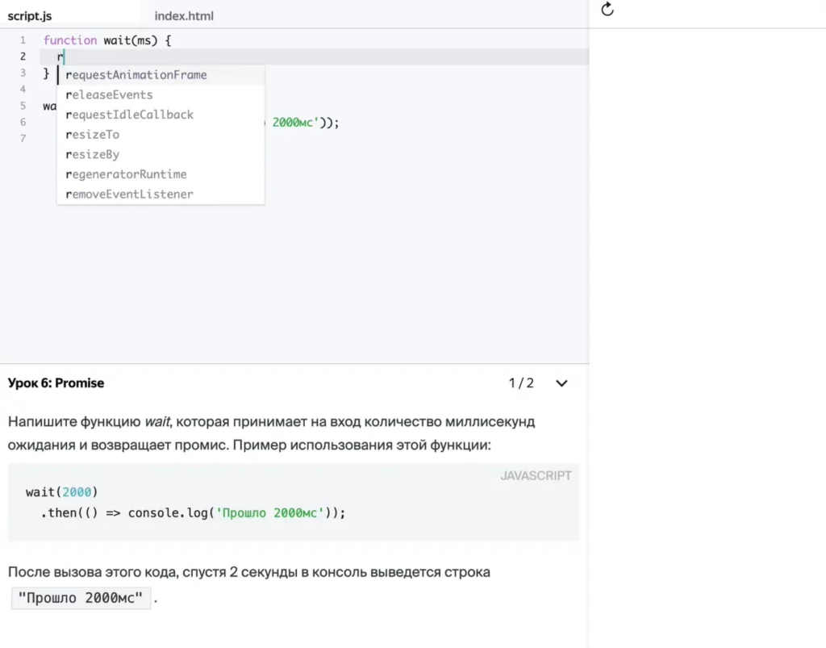Click the inline "Прошло 2000мс" code snippet
The width and height of the screenshot is (826, 648).
click(x=80, y=599)
